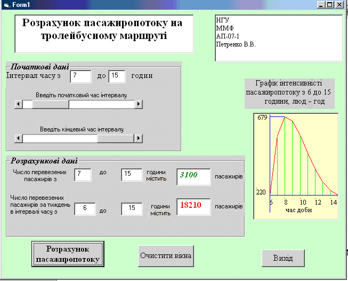Close the Form1 window
Viewport: 348px width, 281px height.
[x=339, y=5]
